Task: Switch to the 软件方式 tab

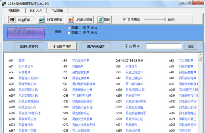Action: [x=36, y=11]
